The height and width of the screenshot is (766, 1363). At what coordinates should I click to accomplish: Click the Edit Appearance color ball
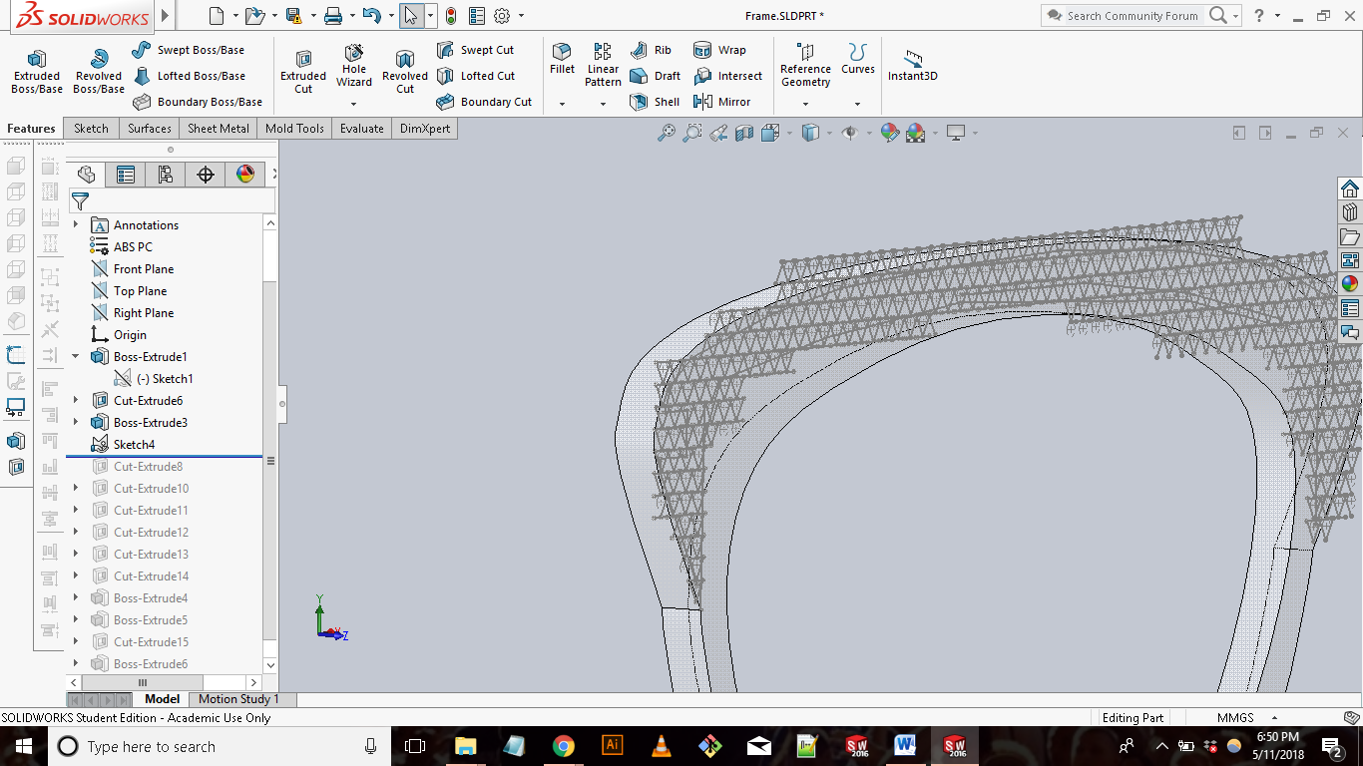[890, 133]
